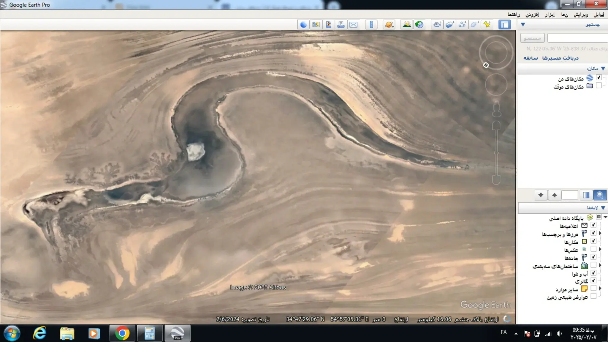Open the راهنما Help menu
This screenshot has height=342, width=608.
pos(514,15)
